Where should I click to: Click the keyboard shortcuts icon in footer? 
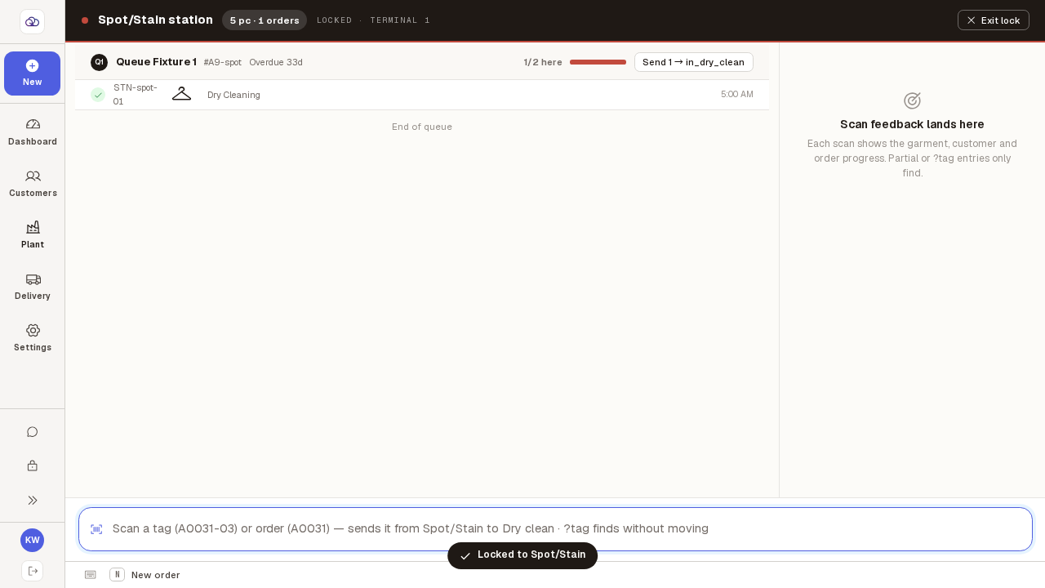pyautogui.click(x=90, y=575)
